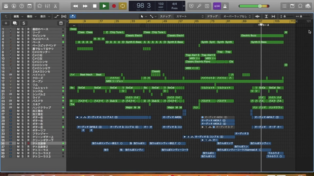Show the Inspector via info icon

click(14, 6)
